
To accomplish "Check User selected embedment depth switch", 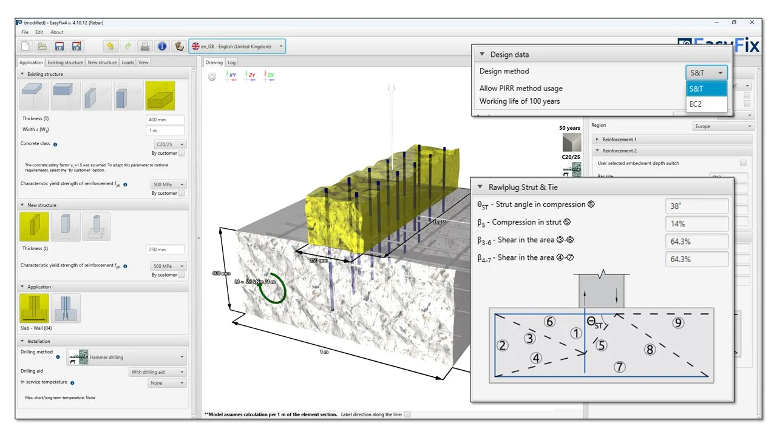I will point(743,163).
